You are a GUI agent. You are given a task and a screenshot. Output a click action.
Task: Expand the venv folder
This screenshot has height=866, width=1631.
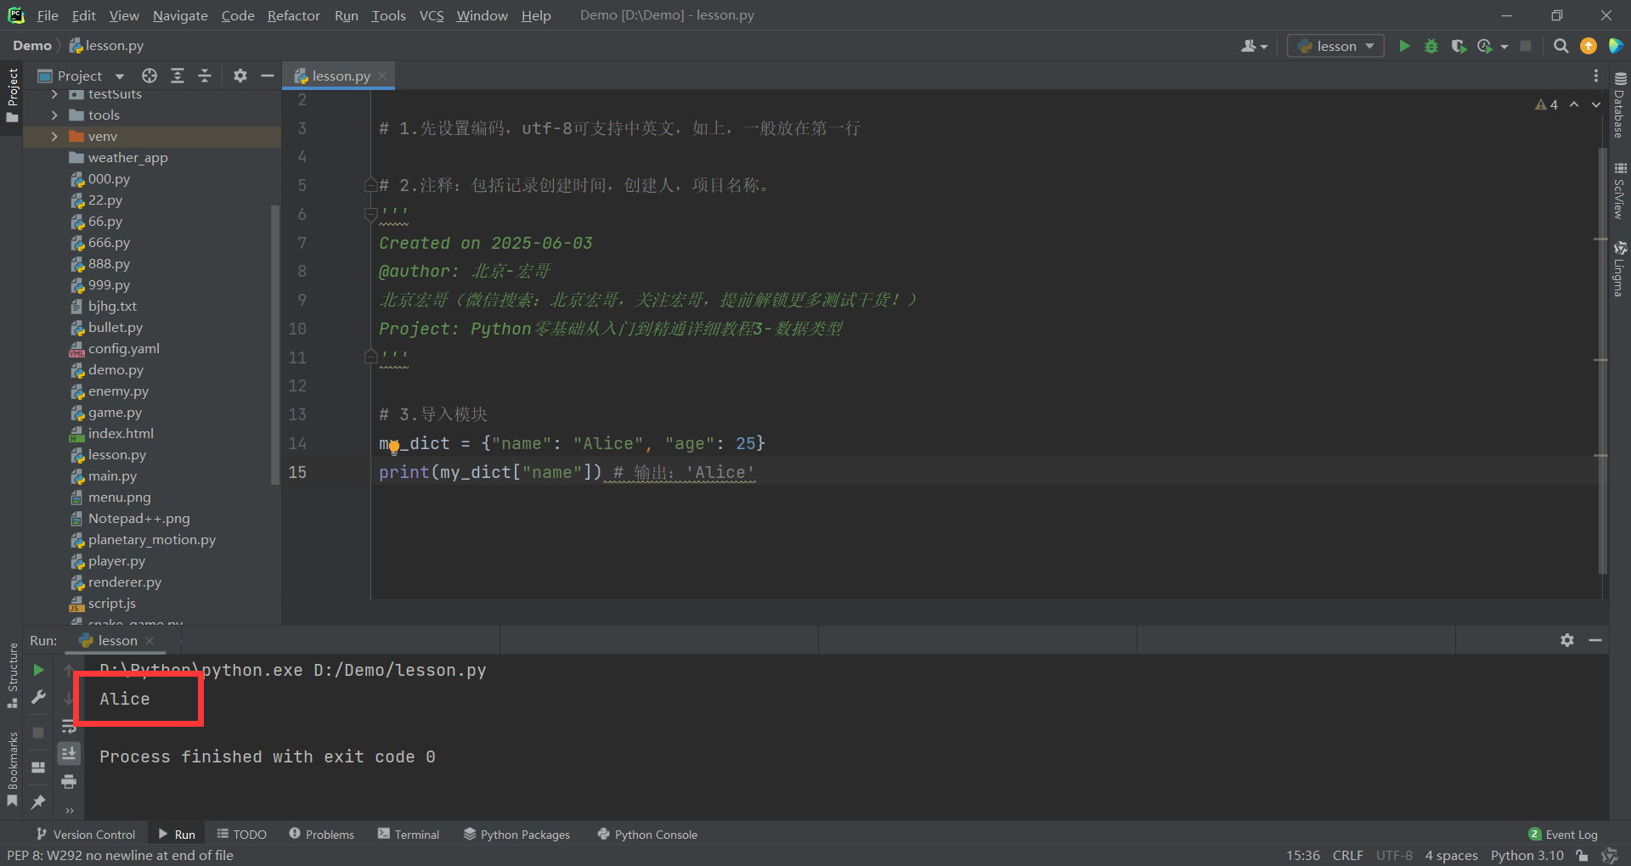(x=54, y=137)
